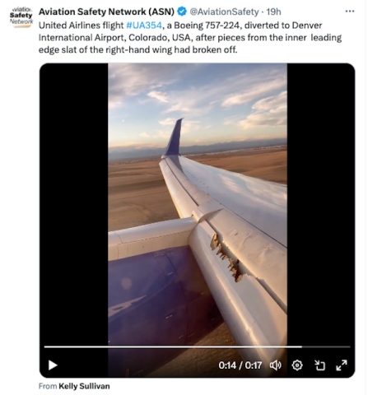Seek to the end of the video timeline

[x=349, y=346]
